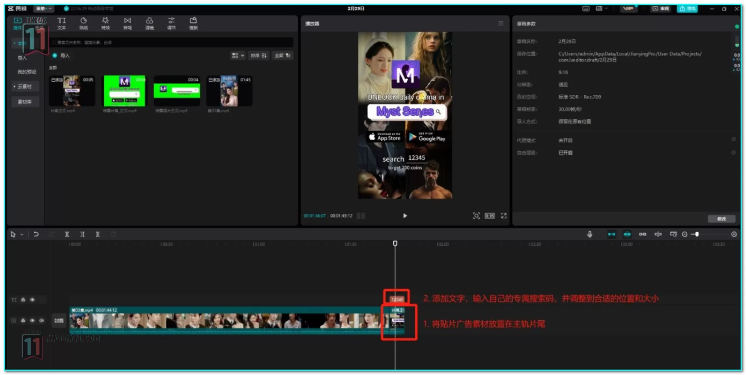Open the keyboard shortcuts icon
The height and width of the screenshot is (375, 746).
(x=586, y=8)
